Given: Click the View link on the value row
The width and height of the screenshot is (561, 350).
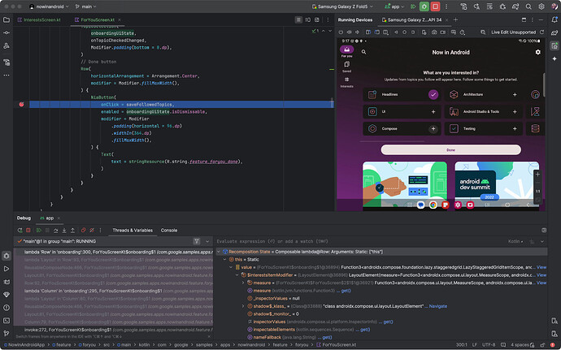Looking at the screenshot, I should [541, 267].
